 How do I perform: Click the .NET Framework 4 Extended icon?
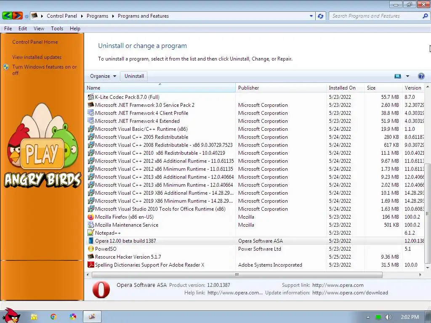tap(91, 121)
